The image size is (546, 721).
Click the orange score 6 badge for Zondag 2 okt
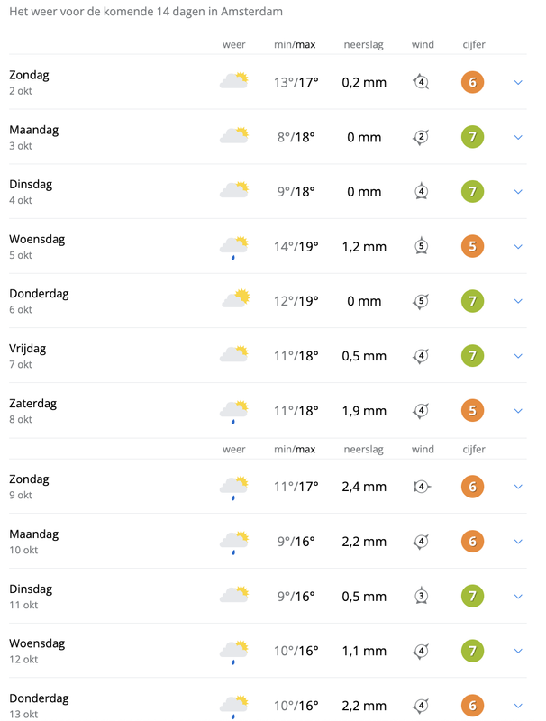(472, 82)
